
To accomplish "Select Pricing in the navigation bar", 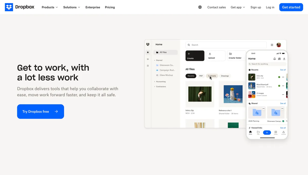I will (110, 7).
